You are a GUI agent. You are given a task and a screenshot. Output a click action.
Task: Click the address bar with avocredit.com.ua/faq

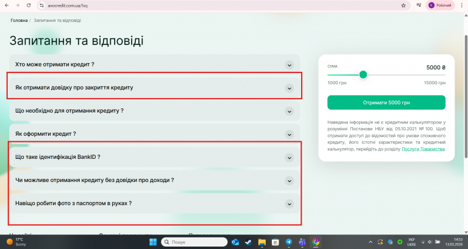pos(221,5)
